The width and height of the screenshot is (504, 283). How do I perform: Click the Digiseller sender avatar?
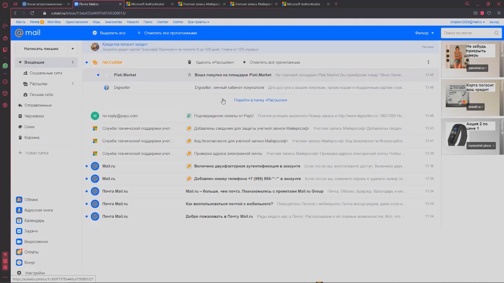pos(106,87)
